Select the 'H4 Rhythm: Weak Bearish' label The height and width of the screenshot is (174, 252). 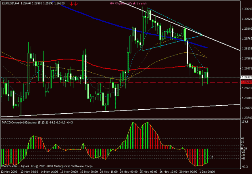pos(129,3)
